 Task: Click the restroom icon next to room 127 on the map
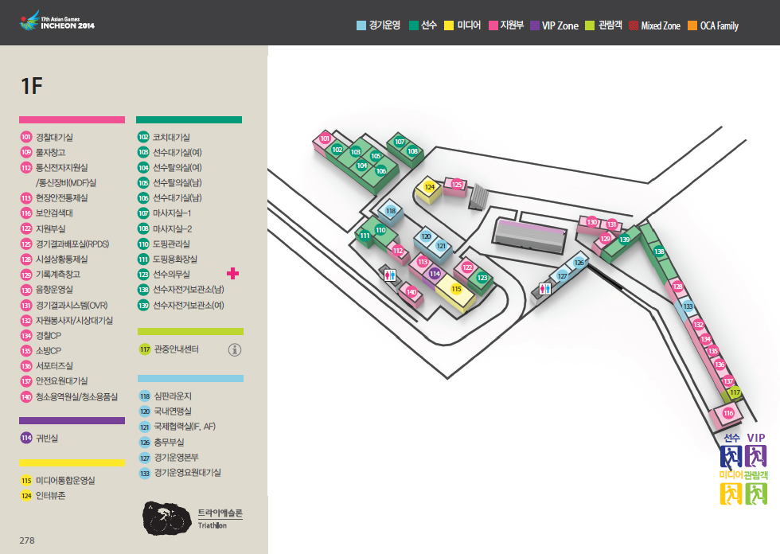point(545,288)
